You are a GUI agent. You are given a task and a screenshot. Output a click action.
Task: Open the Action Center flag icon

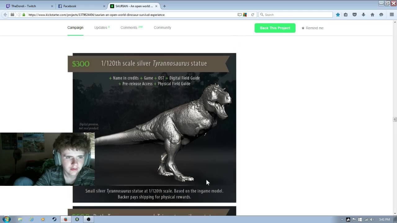[354, 220]
